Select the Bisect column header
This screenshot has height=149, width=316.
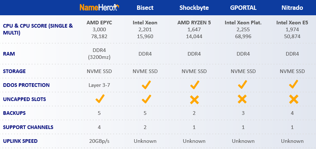145,8
